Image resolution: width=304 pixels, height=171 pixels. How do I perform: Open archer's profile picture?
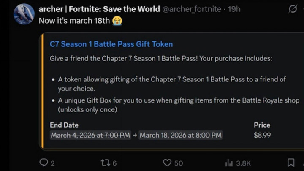[x=24, y=14]
